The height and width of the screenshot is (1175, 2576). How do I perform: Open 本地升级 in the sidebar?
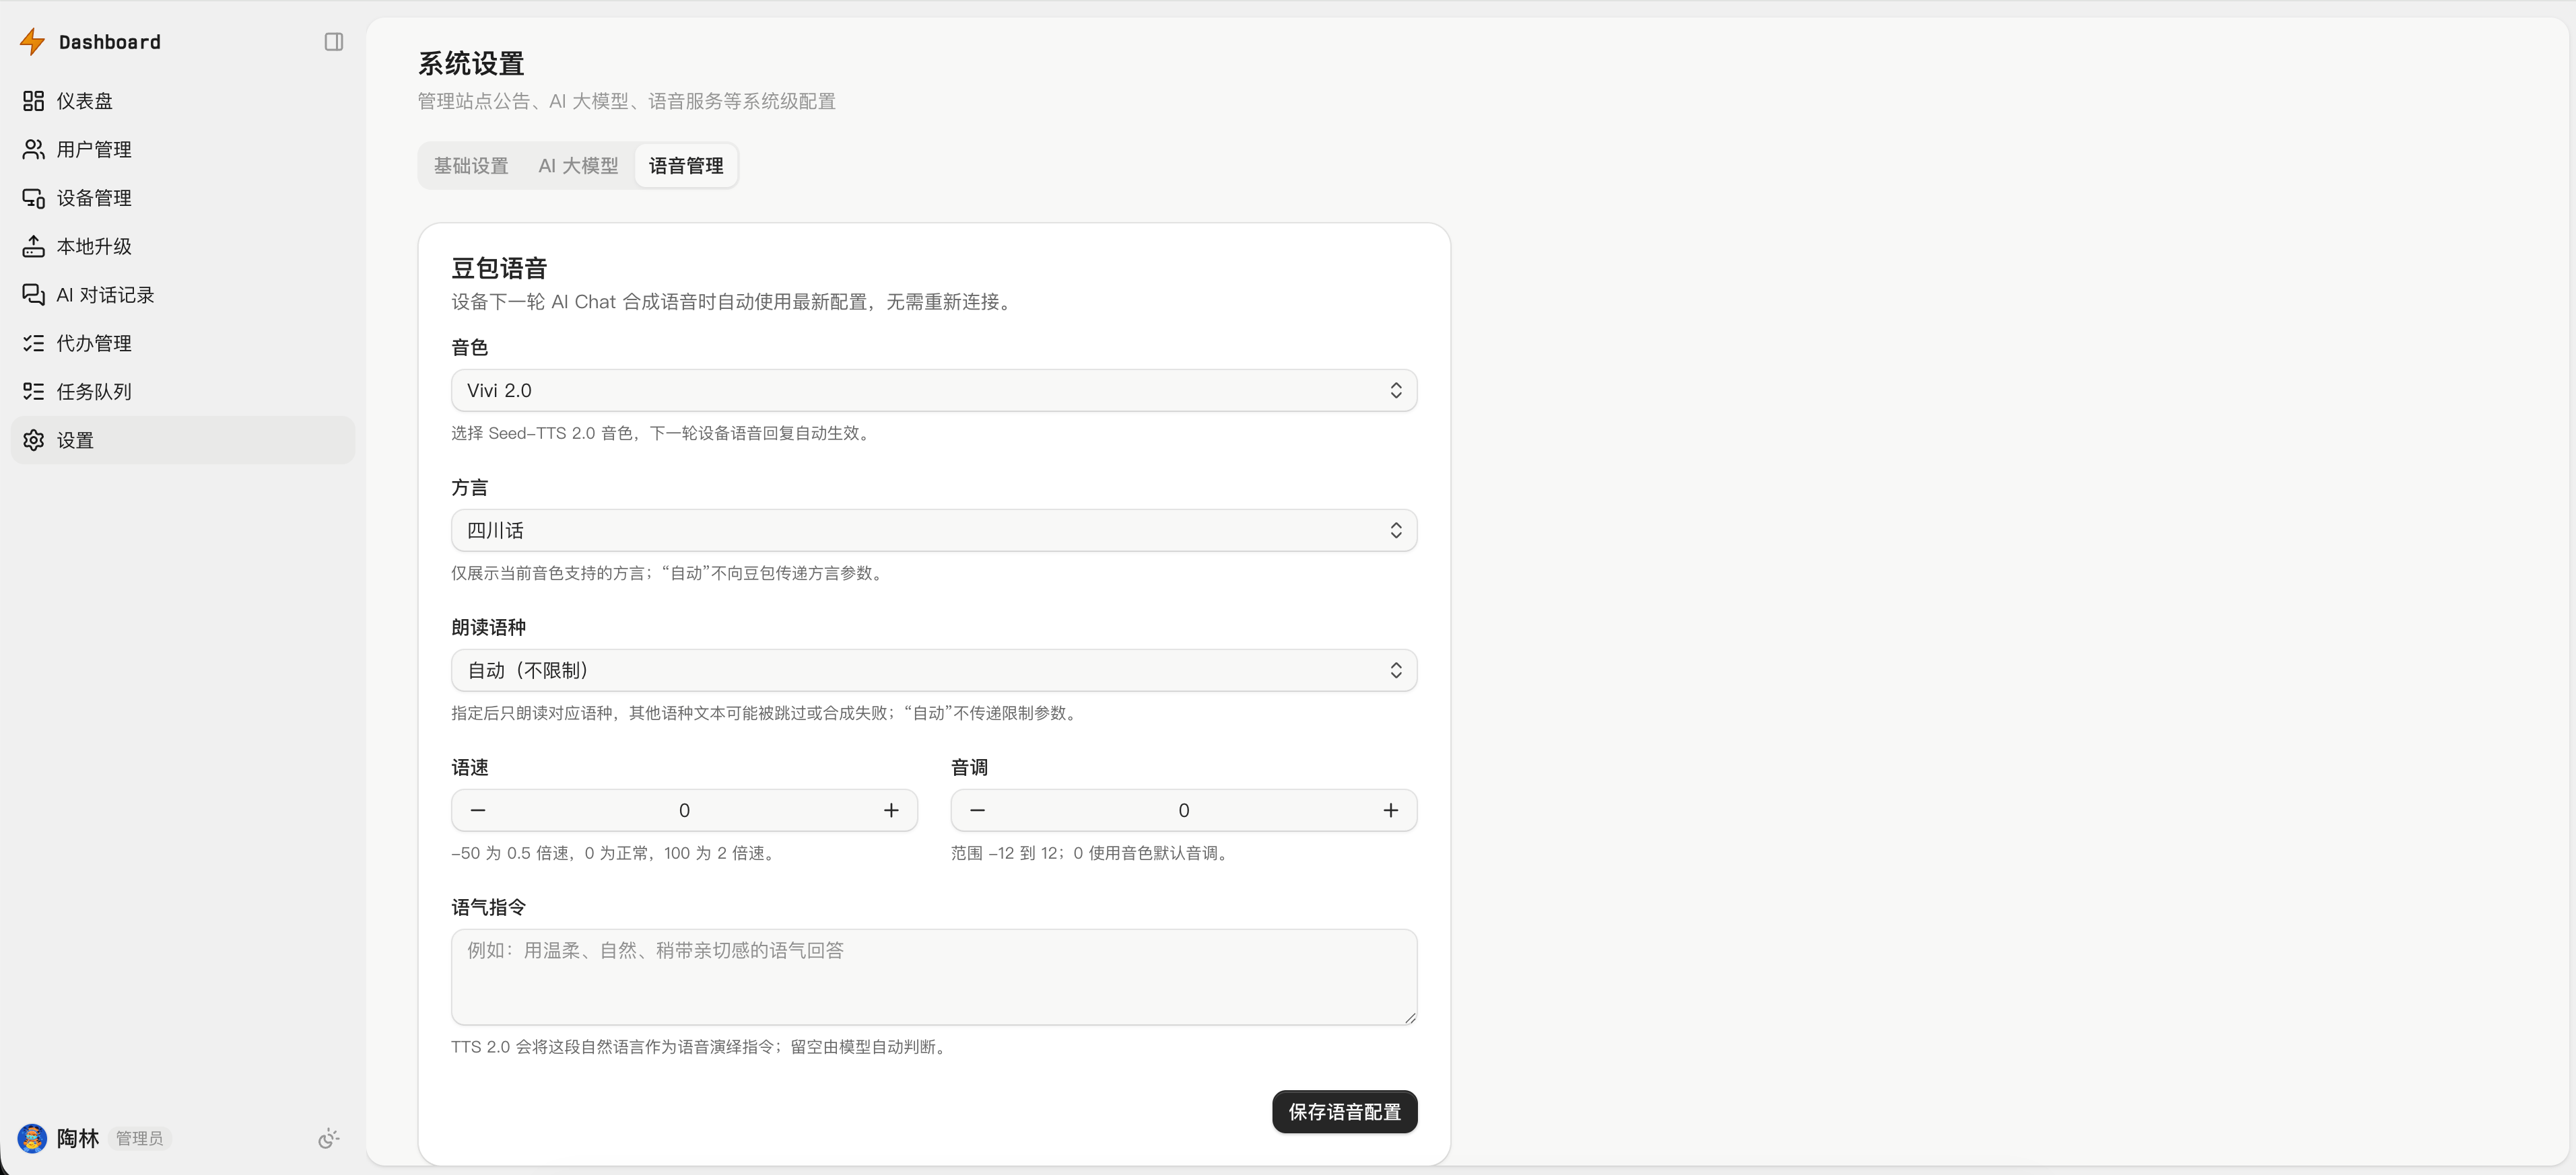click(x=183, y=246)
